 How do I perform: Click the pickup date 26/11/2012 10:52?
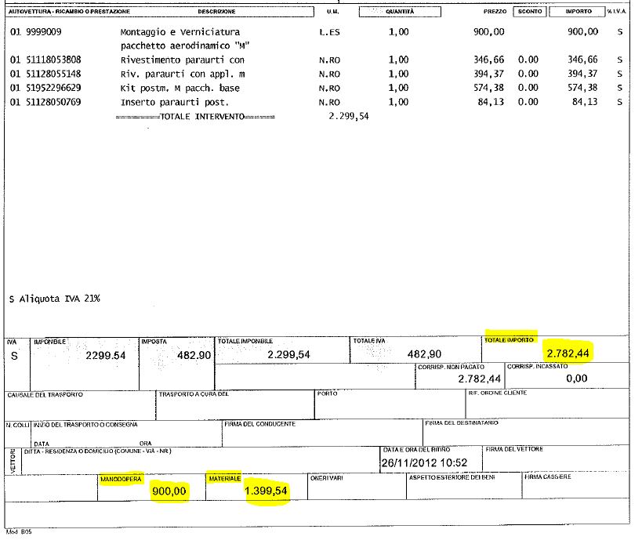(x=424, y=462)
